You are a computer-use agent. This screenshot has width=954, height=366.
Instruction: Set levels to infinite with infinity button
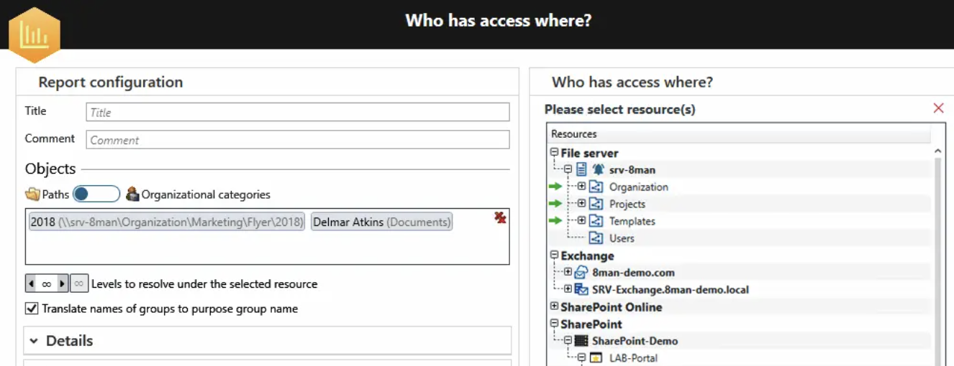[x=79, y=283]
